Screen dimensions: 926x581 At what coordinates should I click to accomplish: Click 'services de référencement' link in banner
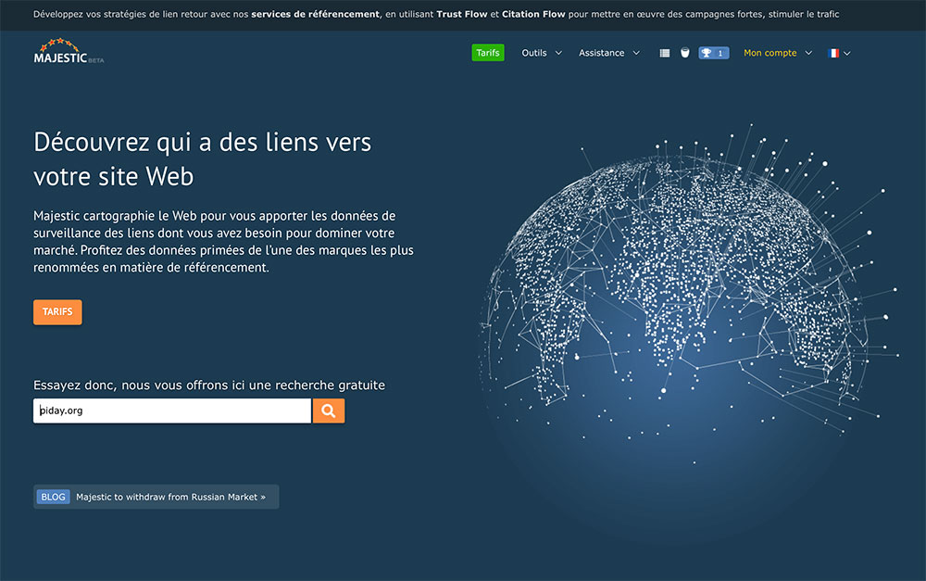[316, 14]
